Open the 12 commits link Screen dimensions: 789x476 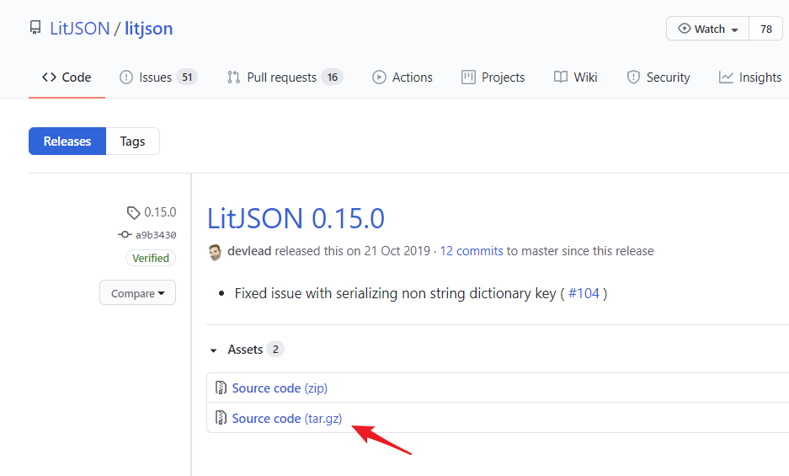472,251
